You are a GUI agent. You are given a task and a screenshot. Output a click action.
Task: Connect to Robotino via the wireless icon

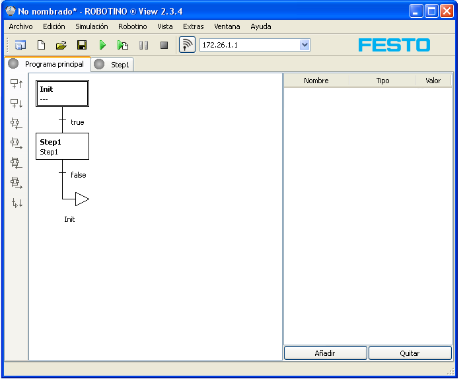(187, 45)
